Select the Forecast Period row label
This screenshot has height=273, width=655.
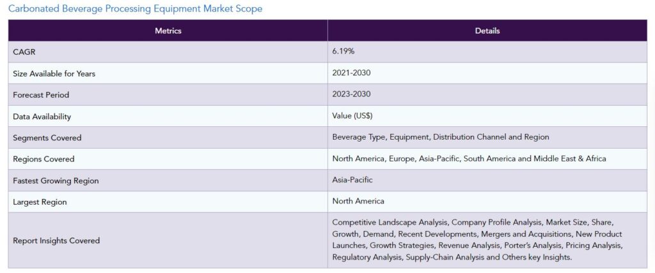(41, 95)
